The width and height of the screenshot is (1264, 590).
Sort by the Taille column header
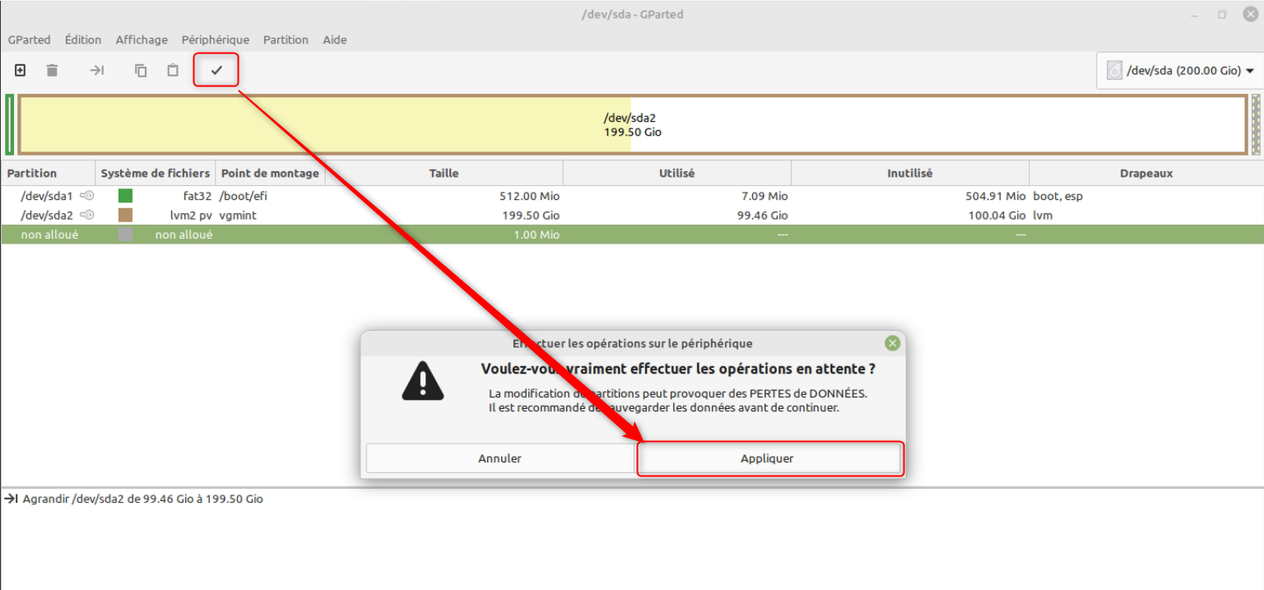[444, 174]
